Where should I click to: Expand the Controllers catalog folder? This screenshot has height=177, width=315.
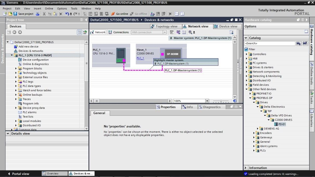[x=247, y=54]
